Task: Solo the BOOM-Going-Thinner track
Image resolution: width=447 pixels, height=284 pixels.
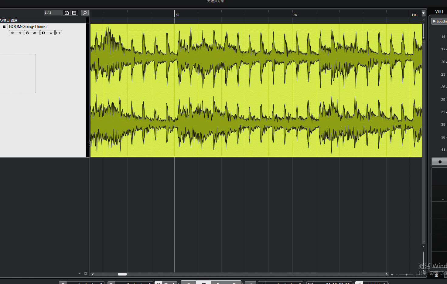Action: tap(4, 27)
